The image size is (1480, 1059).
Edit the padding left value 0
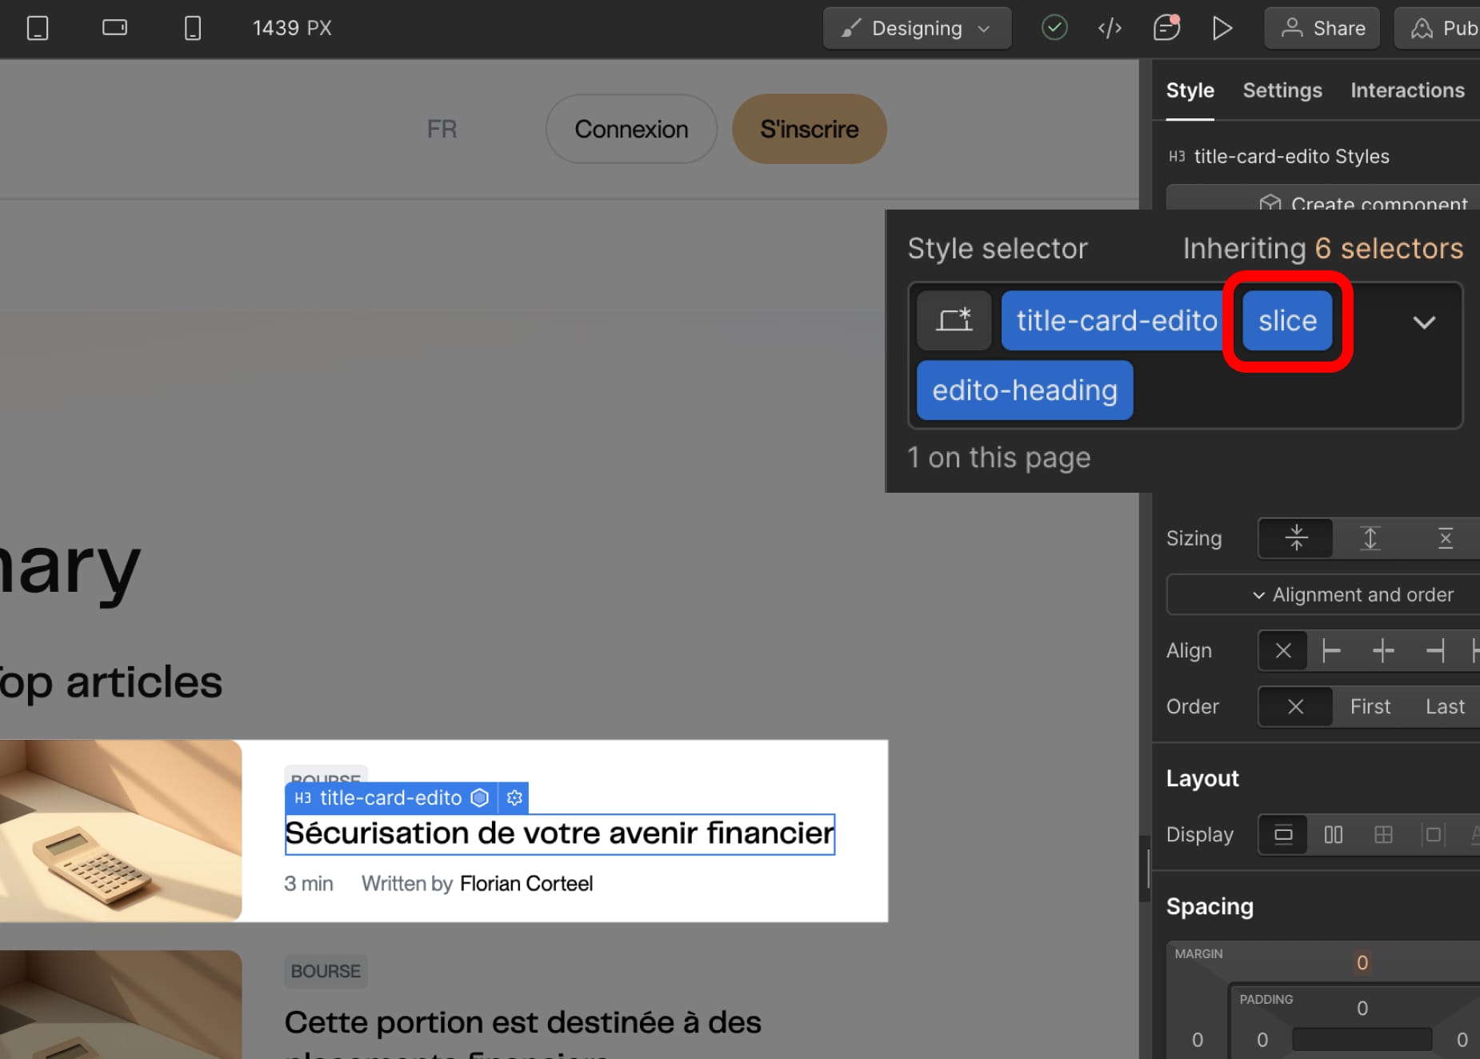point(1262,1040)
